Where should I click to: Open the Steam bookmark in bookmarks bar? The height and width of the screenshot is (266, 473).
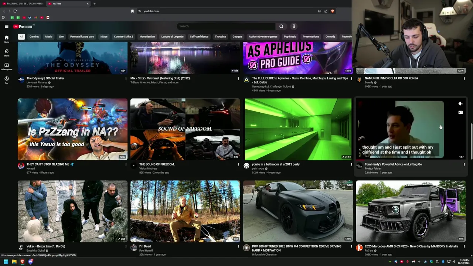30,17
